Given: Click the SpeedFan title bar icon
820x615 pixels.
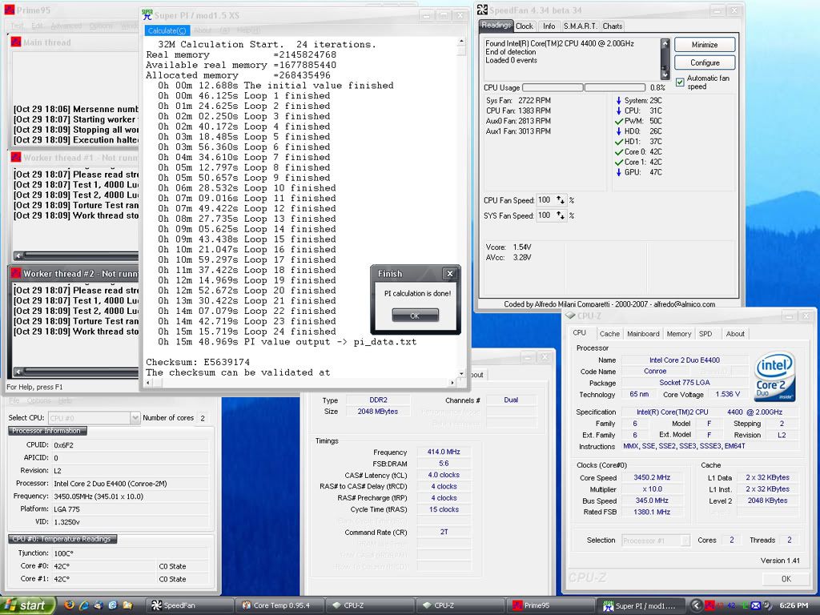Looking at the screenshot, I should point(482,10).
